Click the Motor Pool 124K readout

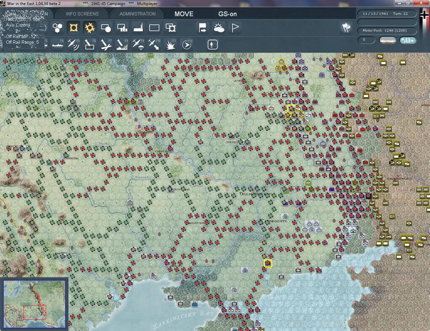click(387, 30)
